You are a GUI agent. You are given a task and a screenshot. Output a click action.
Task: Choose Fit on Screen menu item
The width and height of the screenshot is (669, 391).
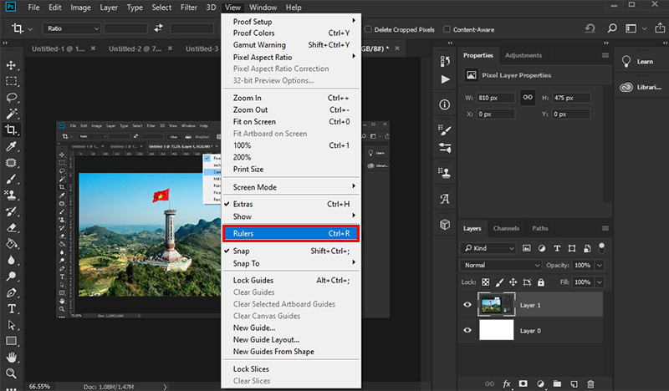pyautogui.click(x=290, y=121)
